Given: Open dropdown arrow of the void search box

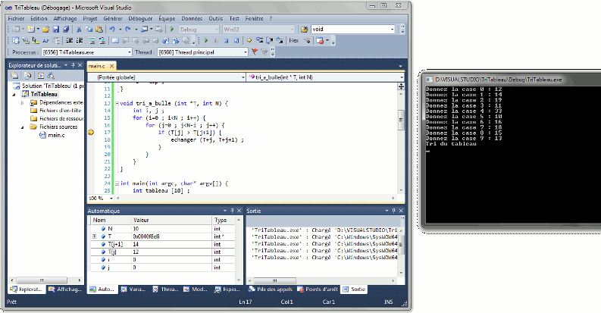Looking at the screenshot, I should 392,29.
